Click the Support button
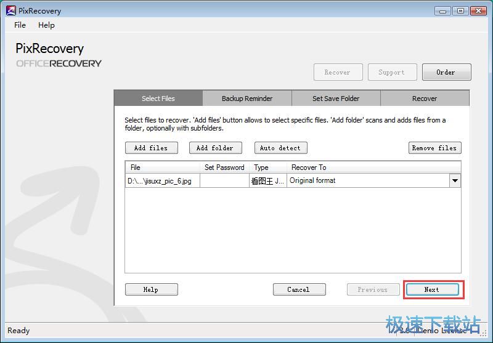The image size is (493, 343). point(393,72)
